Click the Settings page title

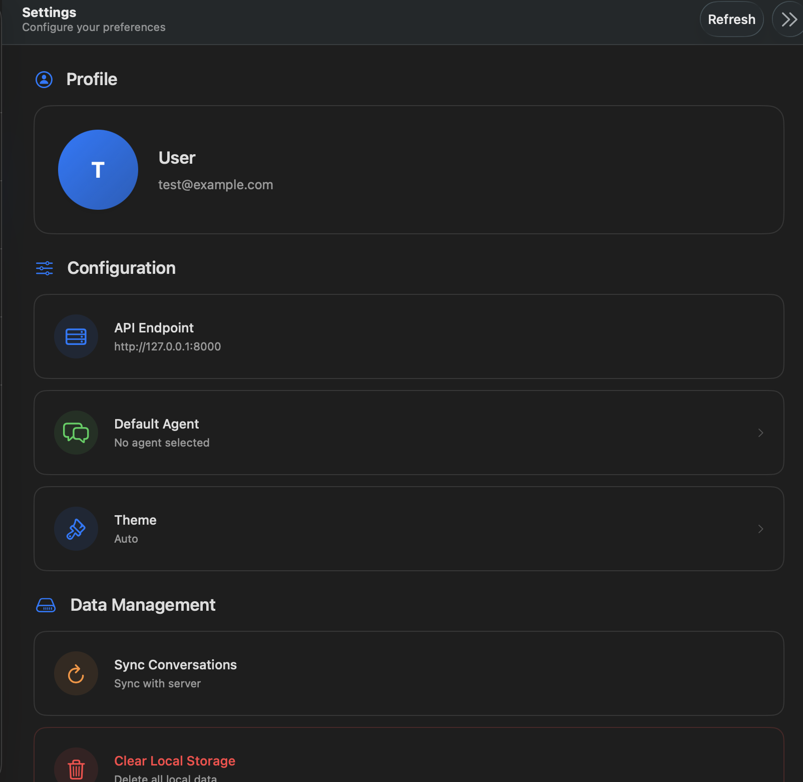click(x=49, y=12)
